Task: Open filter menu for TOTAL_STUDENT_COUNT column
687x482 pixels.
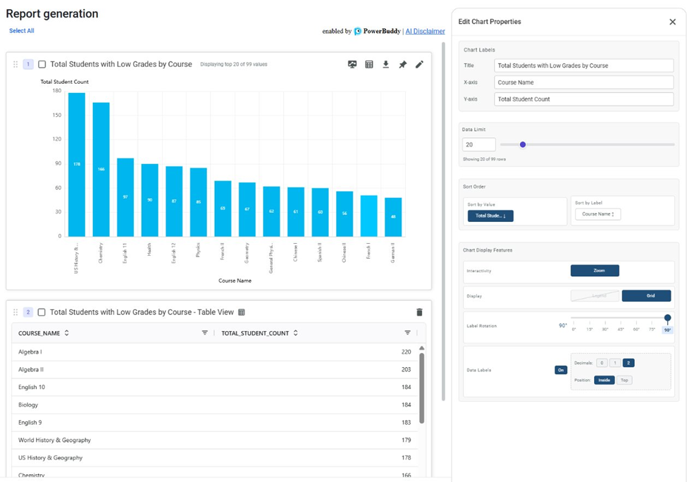Action: tap(407, 333)
